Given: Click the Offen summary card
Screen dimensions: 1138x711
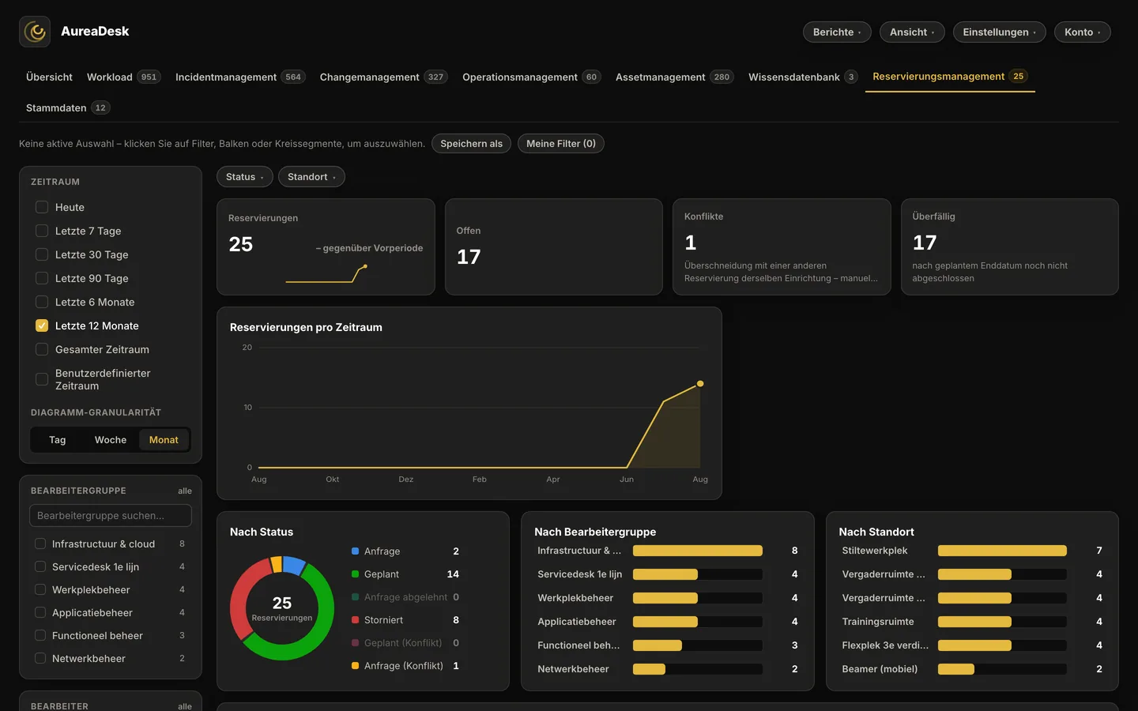Looking at the screenshot, I should click(554, 247).
